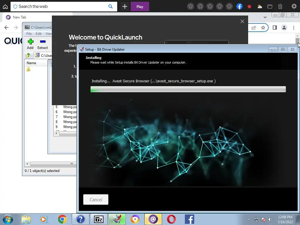Open browser three-dot menu
This screenshot has height=225, width=300.
click(x=294, y=28)
